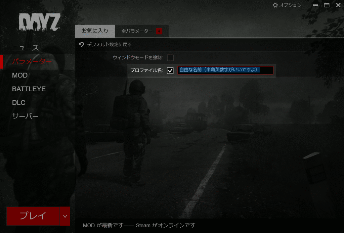
Task: Switch to the 全パラメーター tab
Action: click(142, 31)
